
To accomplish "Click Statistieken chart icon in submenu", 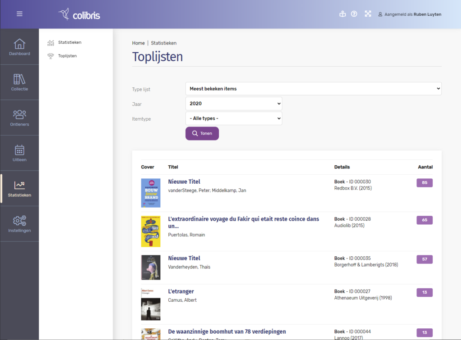I will pos(50,43).
